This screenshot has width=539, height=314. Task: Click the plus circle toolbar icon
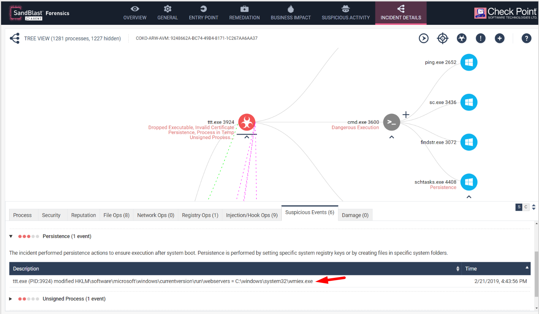pyautogui.click(x=500, y=38)
